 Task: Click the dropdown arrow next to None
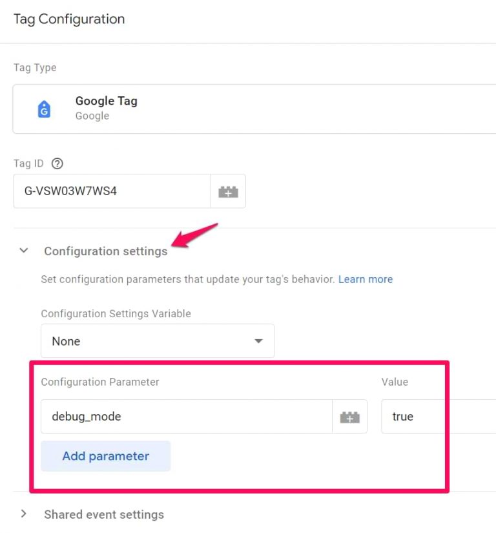coord(258,341)
